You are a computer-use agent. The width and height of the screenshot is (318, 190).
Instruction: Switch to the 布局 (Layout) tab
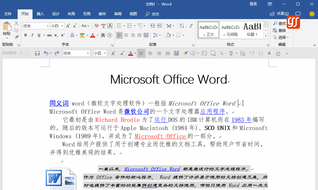point(71,14)
